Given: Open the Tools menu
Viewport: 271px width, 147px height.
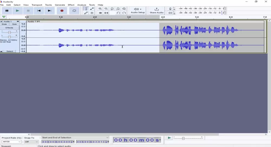Looking at the screenshot, I should click(92, 5).
